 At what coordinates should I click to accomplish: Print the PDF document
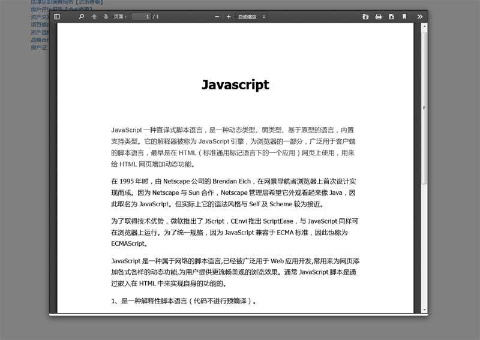pos(379,17)
